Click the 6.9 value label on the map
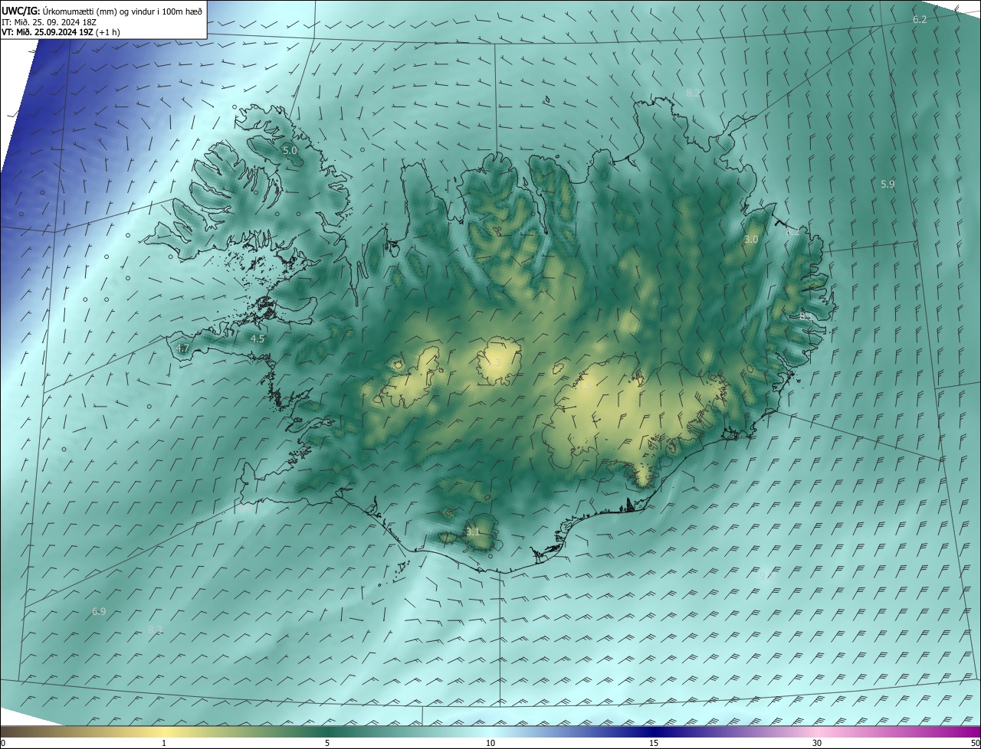Image resolution: width=981 pixels, height=749 pixels. click(99, 611)
